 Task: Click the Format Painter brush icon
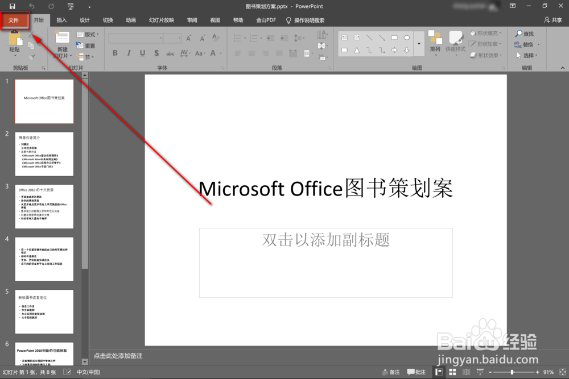click(x=31, y=56)
